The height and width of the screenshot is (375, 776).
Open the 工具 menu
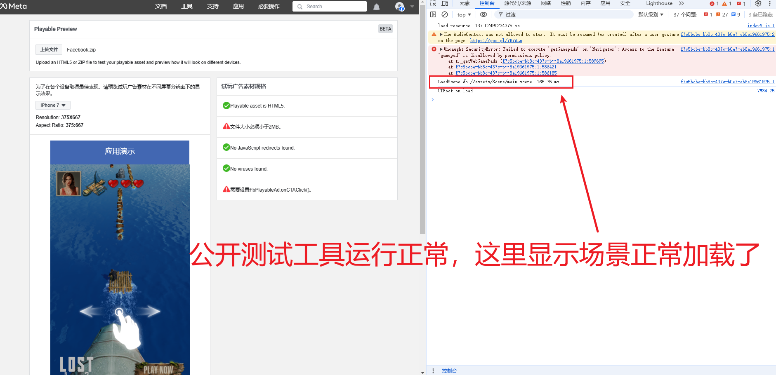pos(187,6)
